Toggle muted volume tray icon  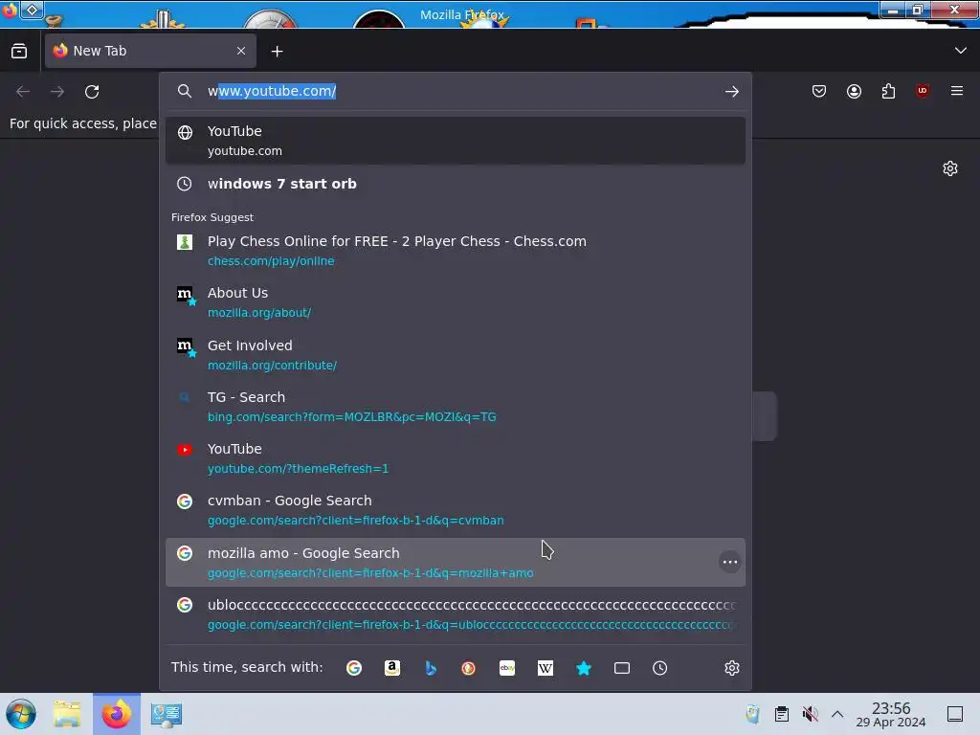tap(810, 714)
